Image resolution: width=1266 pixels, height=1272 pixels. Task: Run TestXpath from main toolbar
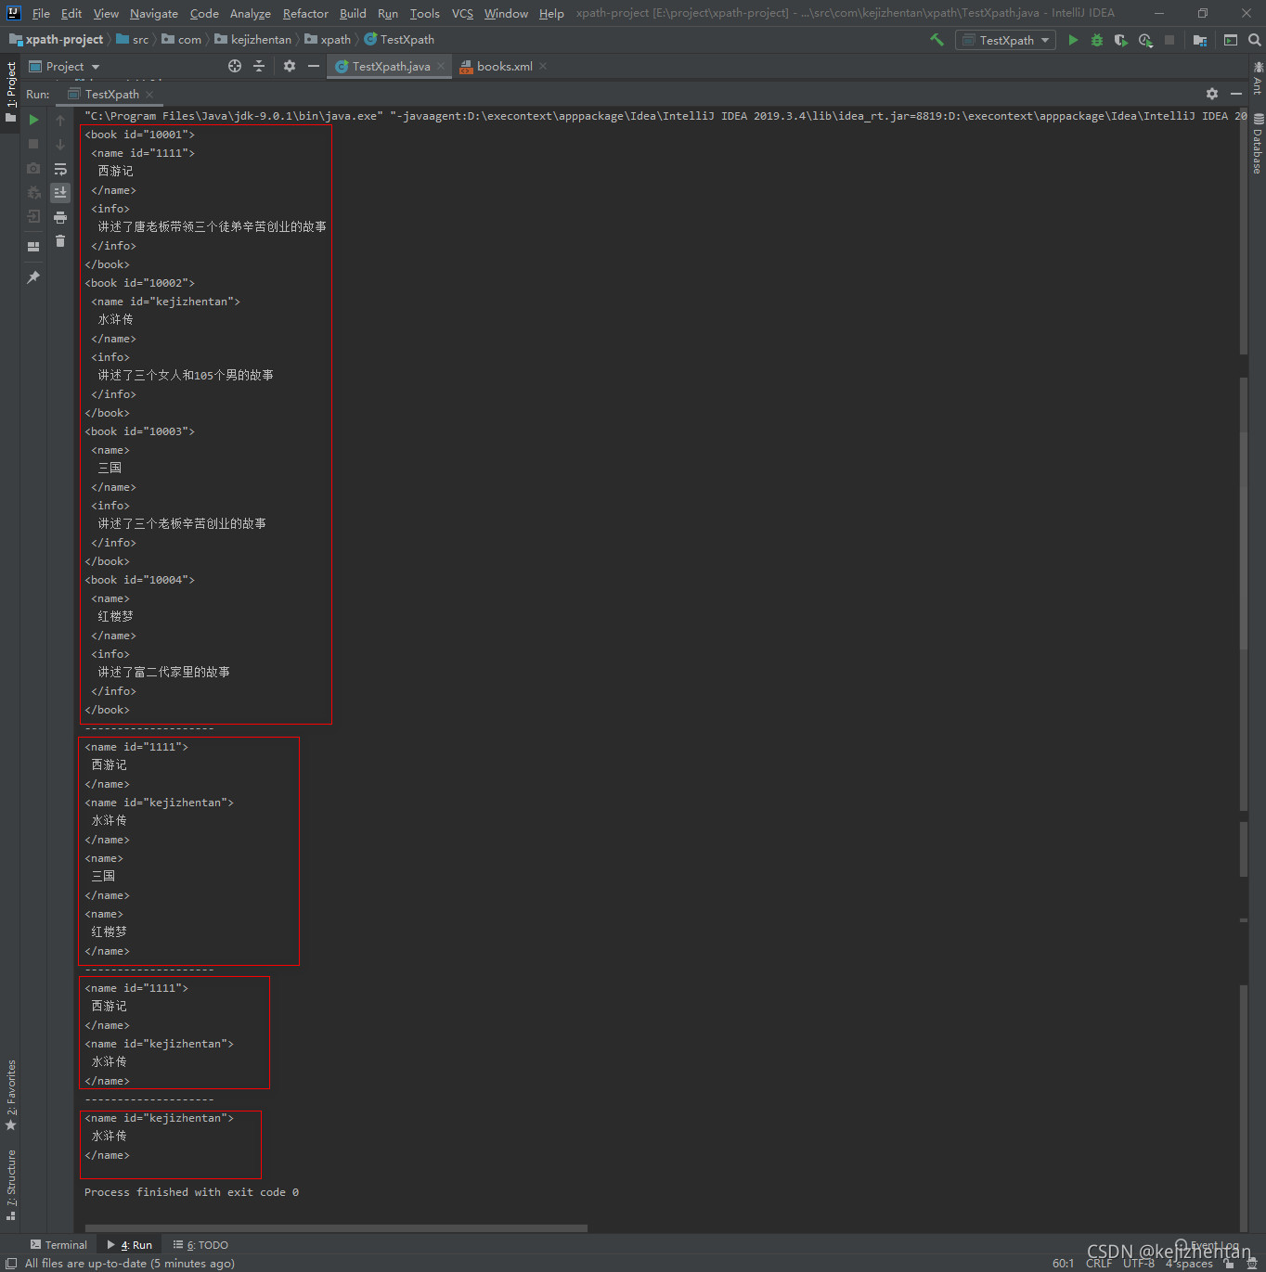1073,40
